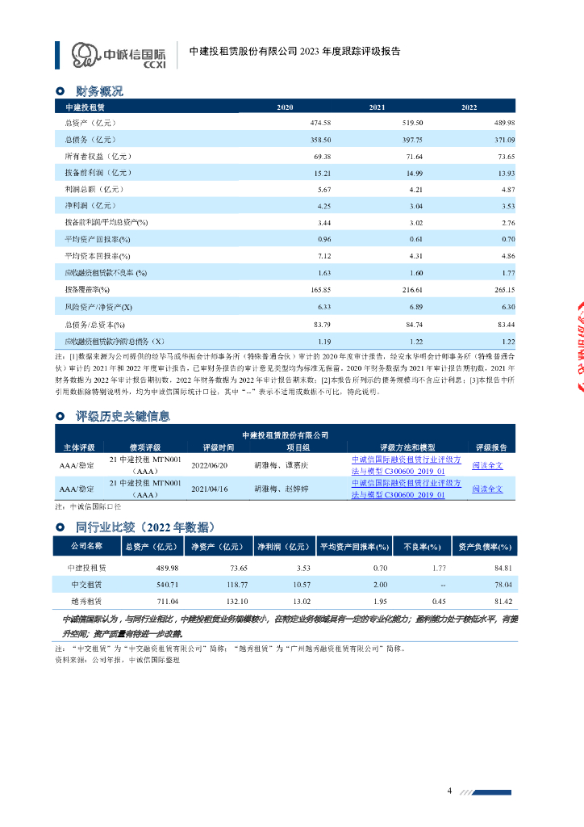Click the project team cell 胡雅梅、赵婷婷

tap(282, 489)
